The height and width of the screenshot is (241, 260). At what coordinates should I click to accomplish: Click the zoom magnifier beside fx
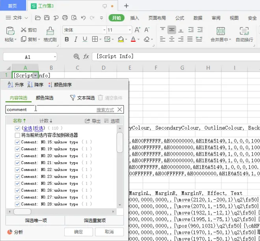(x=76, y=57)
